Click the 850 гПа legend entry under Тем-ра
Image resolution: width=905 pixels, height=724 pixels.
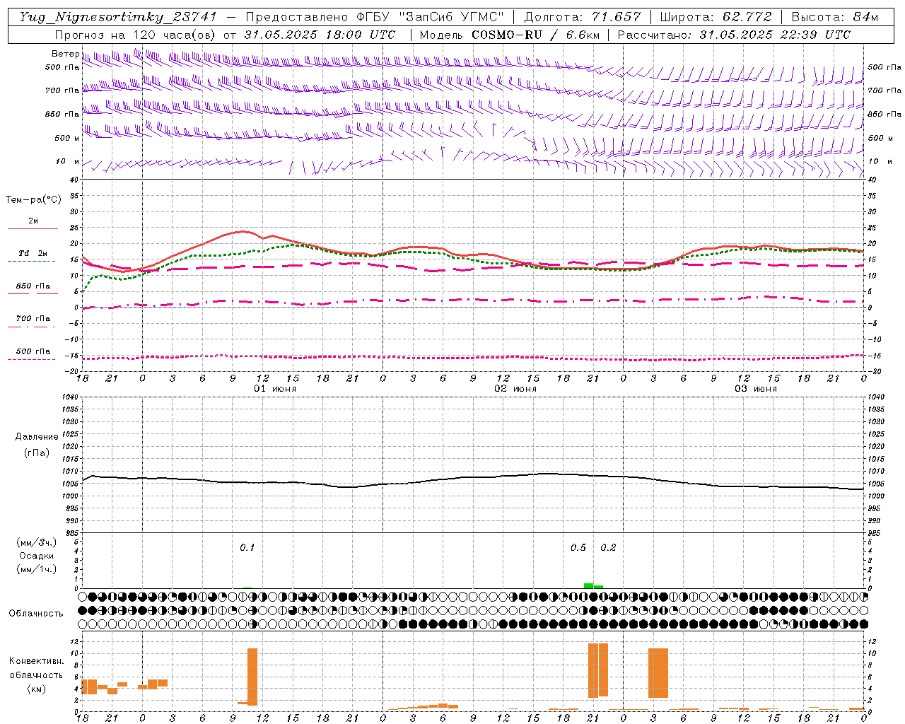(x=33, y=286)
